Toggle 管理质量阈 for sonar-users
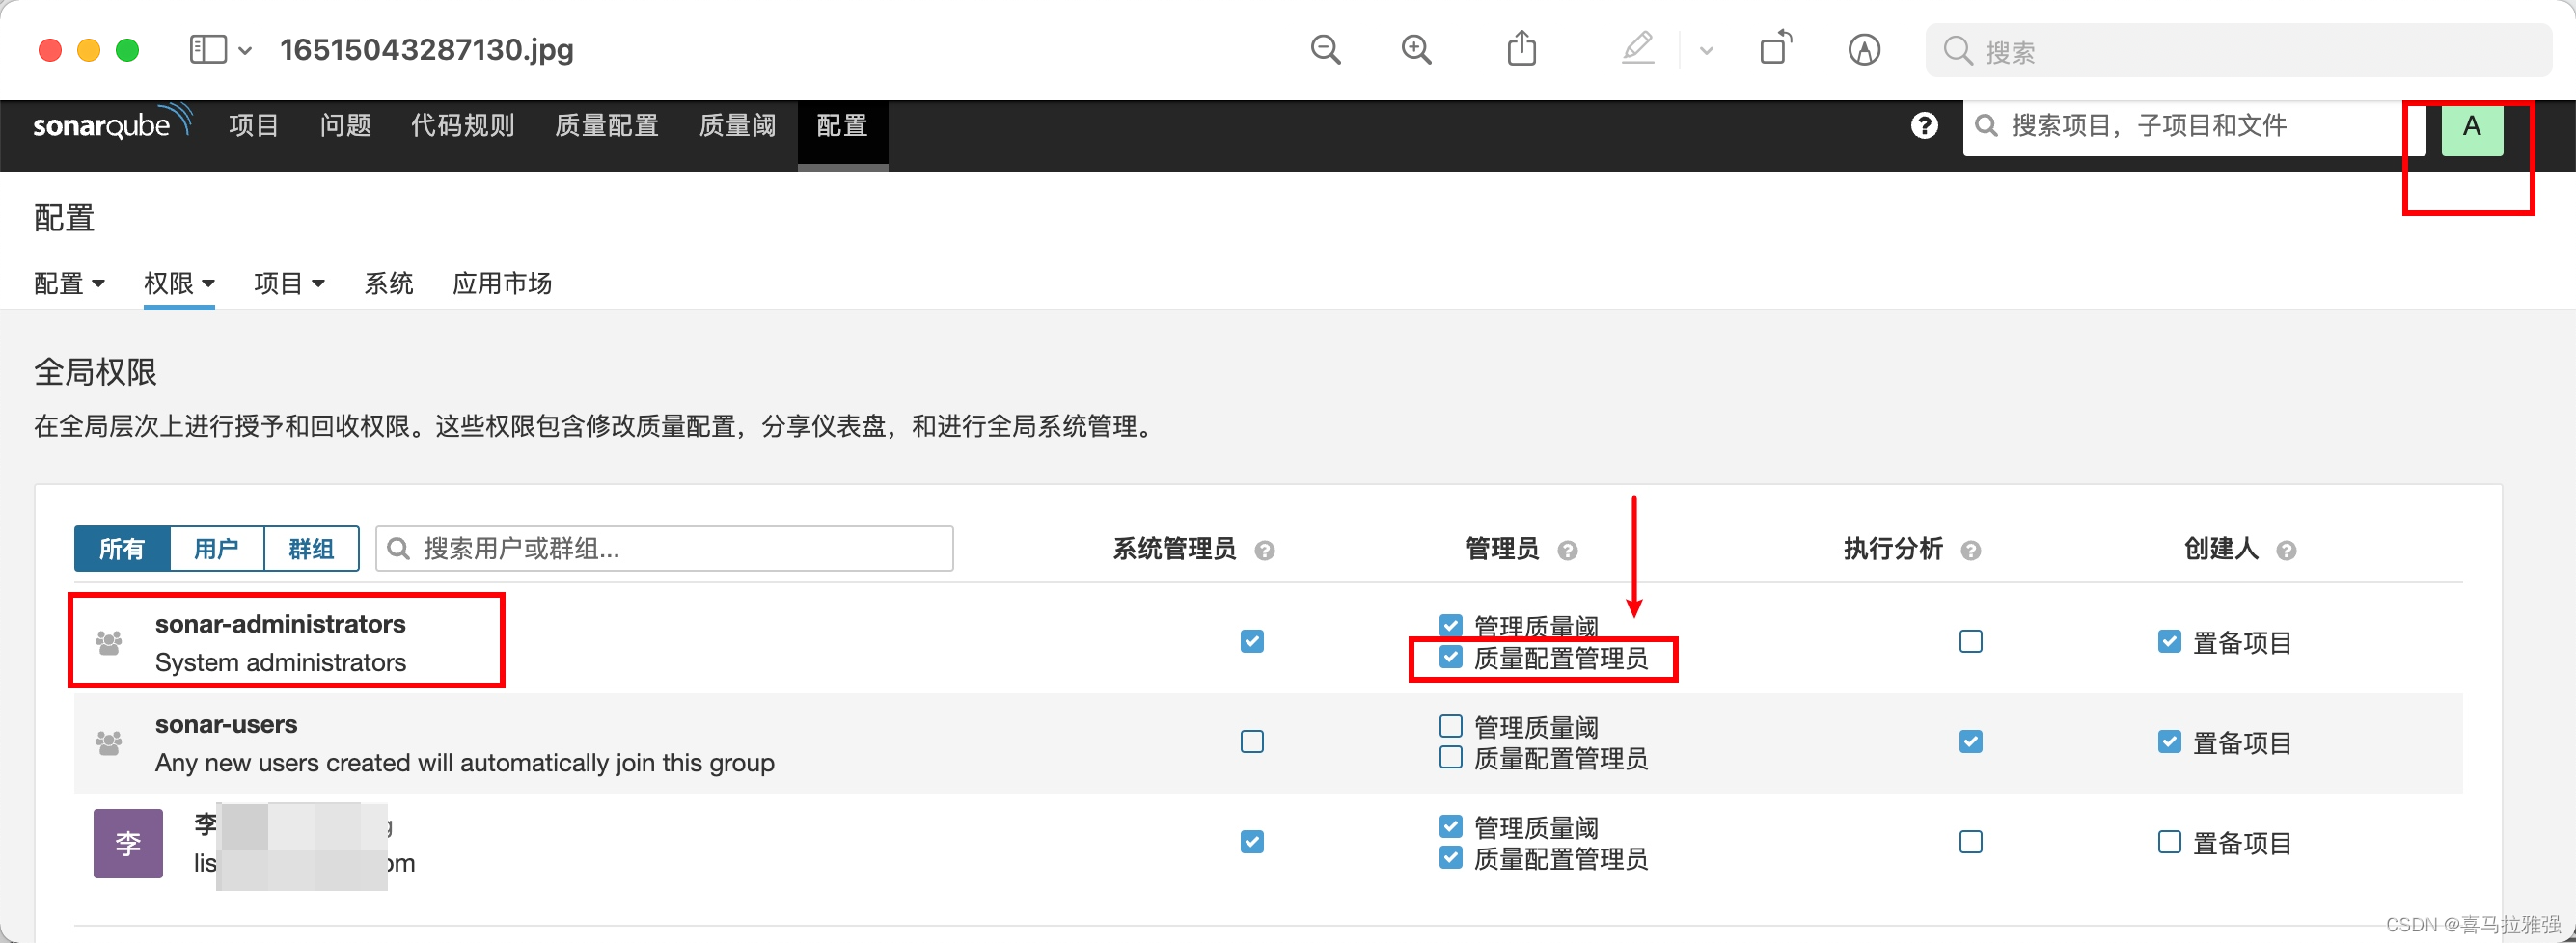 pos(1451,726)
